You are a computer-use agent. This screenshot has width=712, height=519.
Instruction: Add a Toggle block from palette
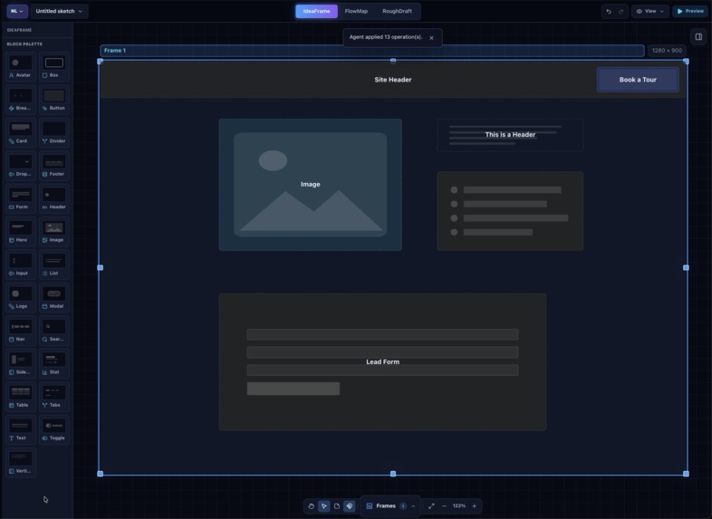(x=54, y=429)
